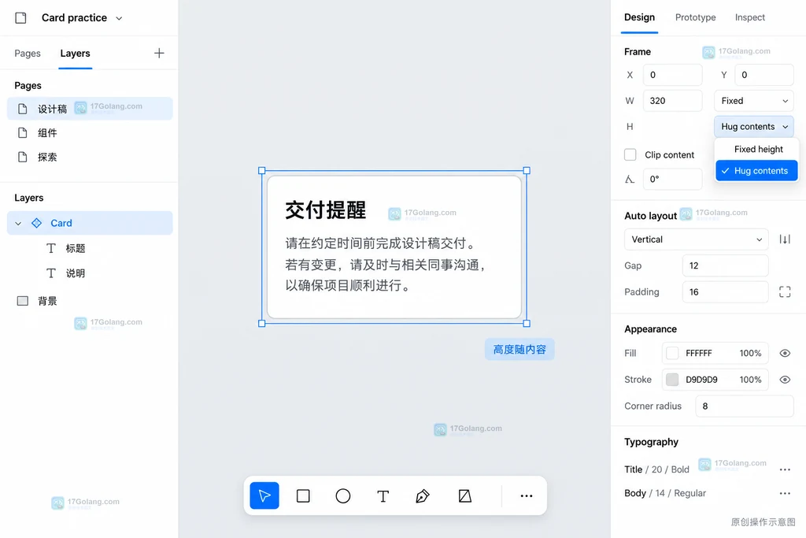Click the rotation angle icon

point(630,179)
